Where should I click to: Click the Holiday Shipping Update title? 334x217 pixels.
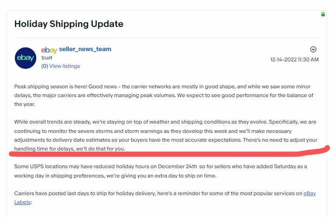click(x=69, y=24)
